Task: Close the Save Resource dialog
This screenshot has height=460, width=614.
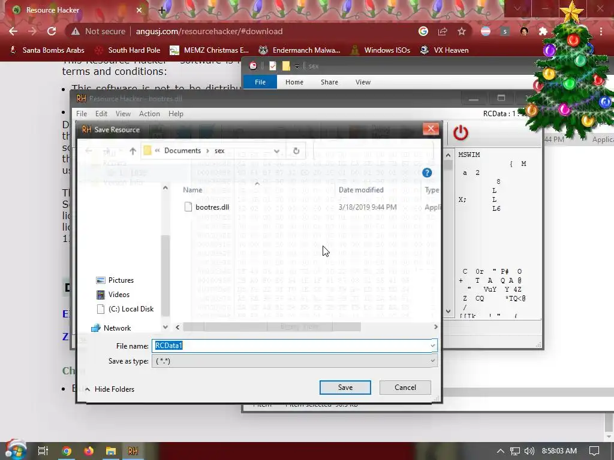Action: click(431, 129)
